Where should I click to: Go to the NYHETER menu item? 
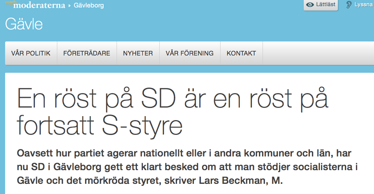pos(138,53)
